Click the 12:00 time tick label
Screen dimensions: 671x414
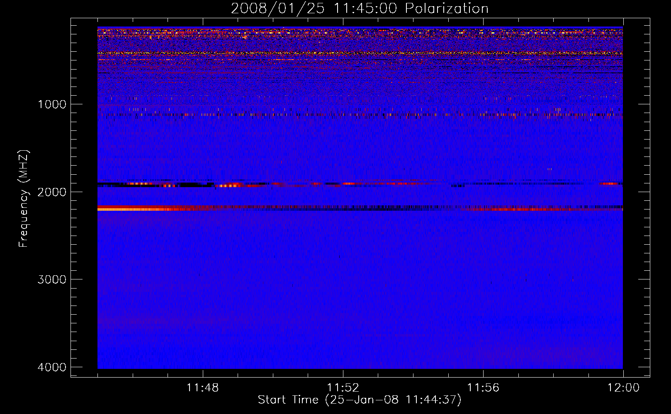(623, 388)
